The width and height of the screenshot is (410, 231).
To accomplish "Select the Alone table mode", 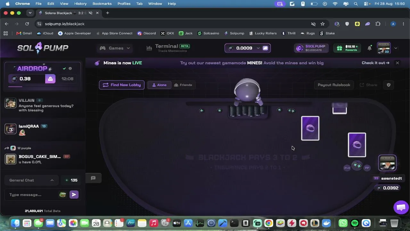I will [159, 85].
